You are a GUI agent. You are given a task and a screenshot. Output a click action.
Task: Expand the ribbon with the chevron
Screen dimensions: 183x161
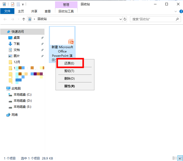point(176,11)
